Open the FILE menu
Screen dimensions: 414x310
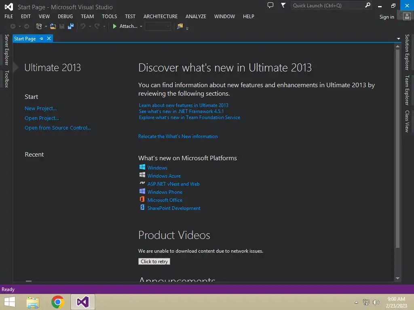point(9,16)
